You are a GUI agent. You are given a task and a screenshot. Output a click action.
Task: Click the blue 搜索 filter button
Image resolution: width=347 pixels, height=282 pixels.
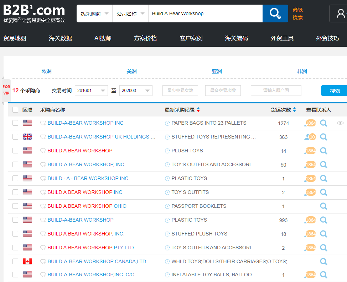coord(334,91)
